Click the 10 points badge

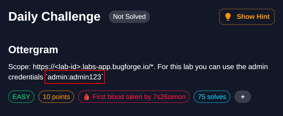click(56, 97)
